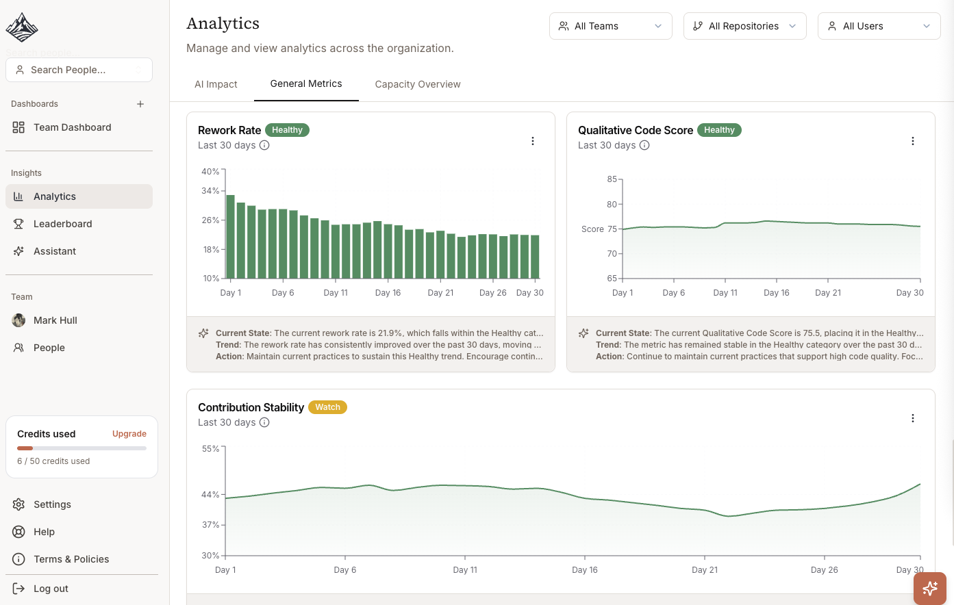Screen dimensions: 954x605
Task: Open the All Teams dropdown
Action: 611,26
